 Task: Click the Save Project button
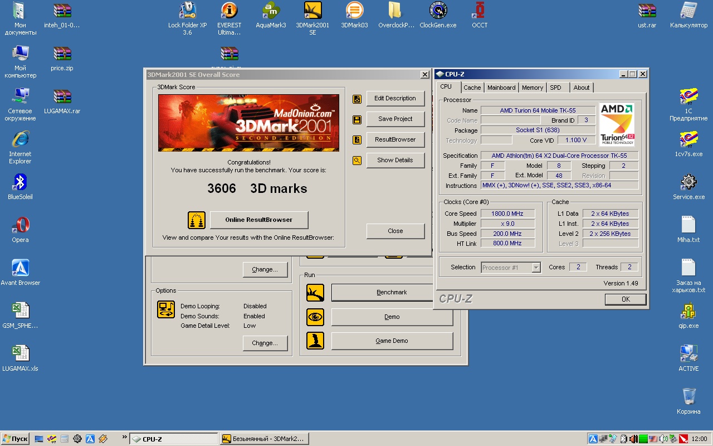point(395,119)
